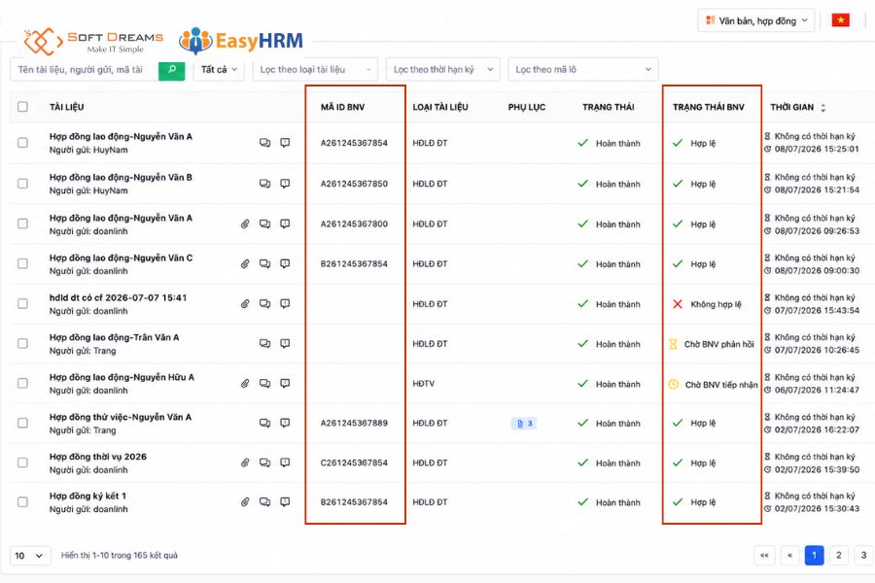Click the Vietnam flag language icon

[840, 20]
